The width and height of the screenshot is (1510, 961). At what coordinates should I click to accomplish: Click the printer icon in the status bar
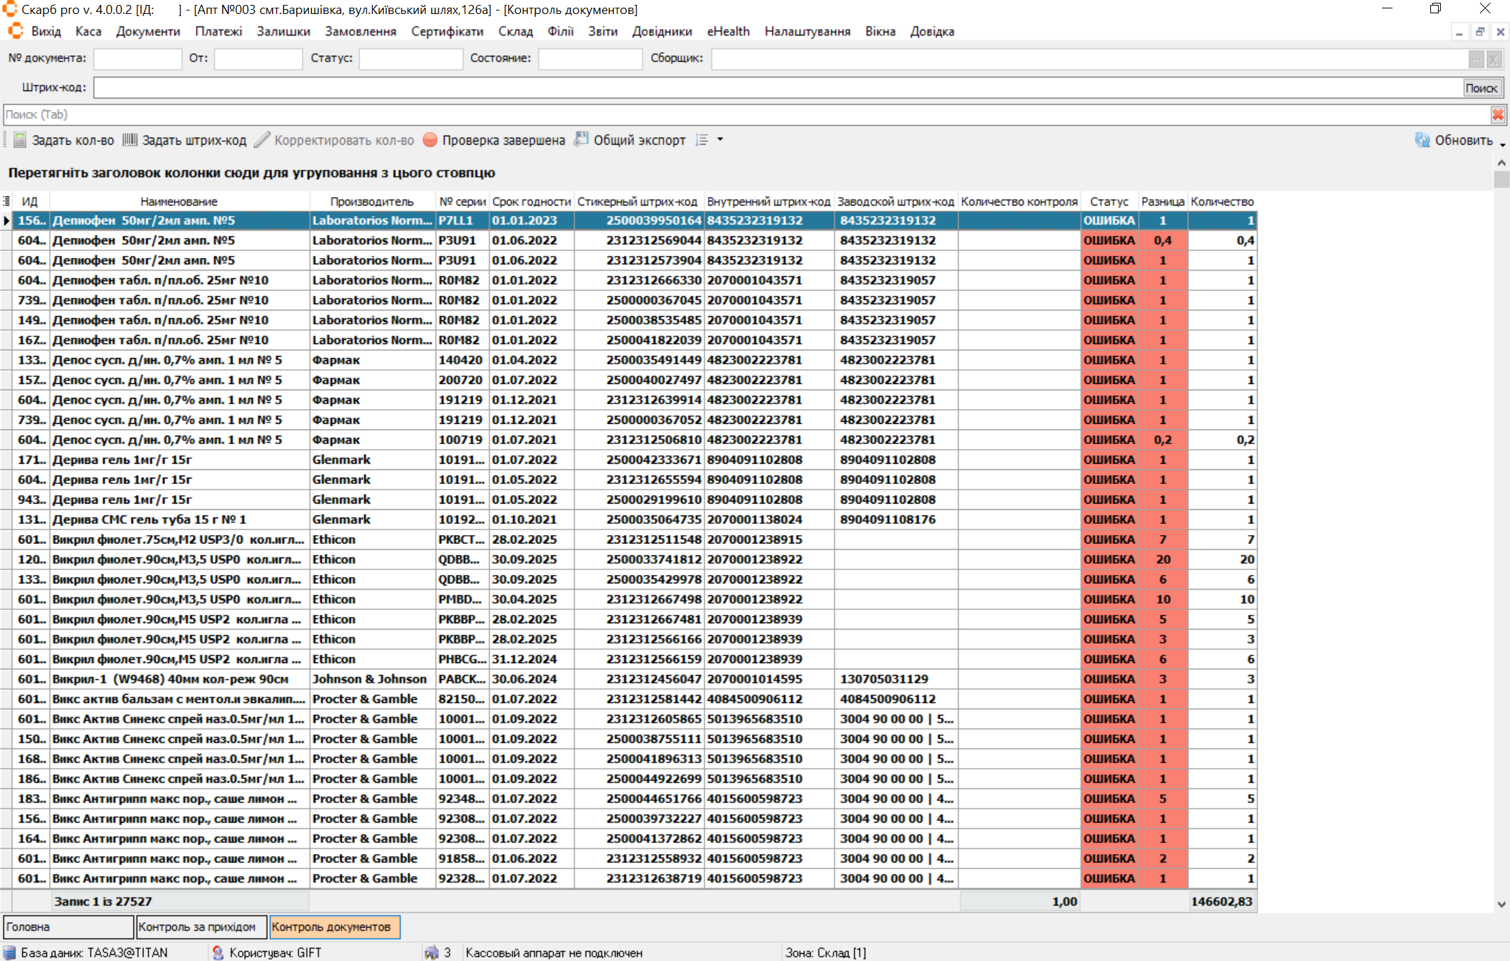click(432, 953)
